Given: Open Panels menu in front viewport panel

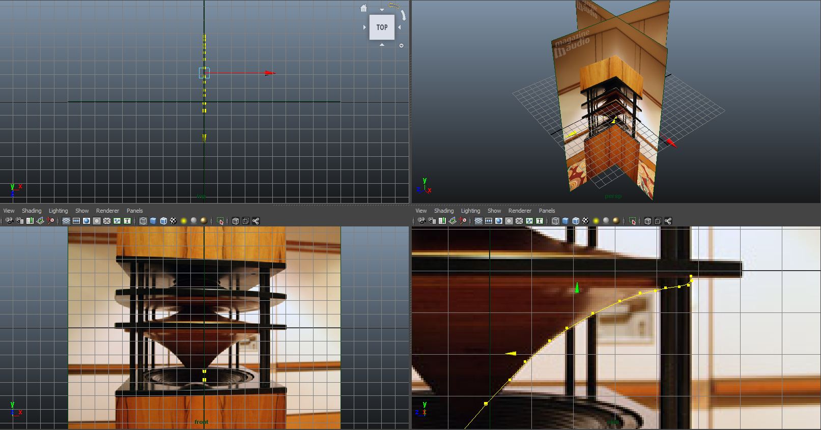Looking at the screenshot, I should click(135, 211).
